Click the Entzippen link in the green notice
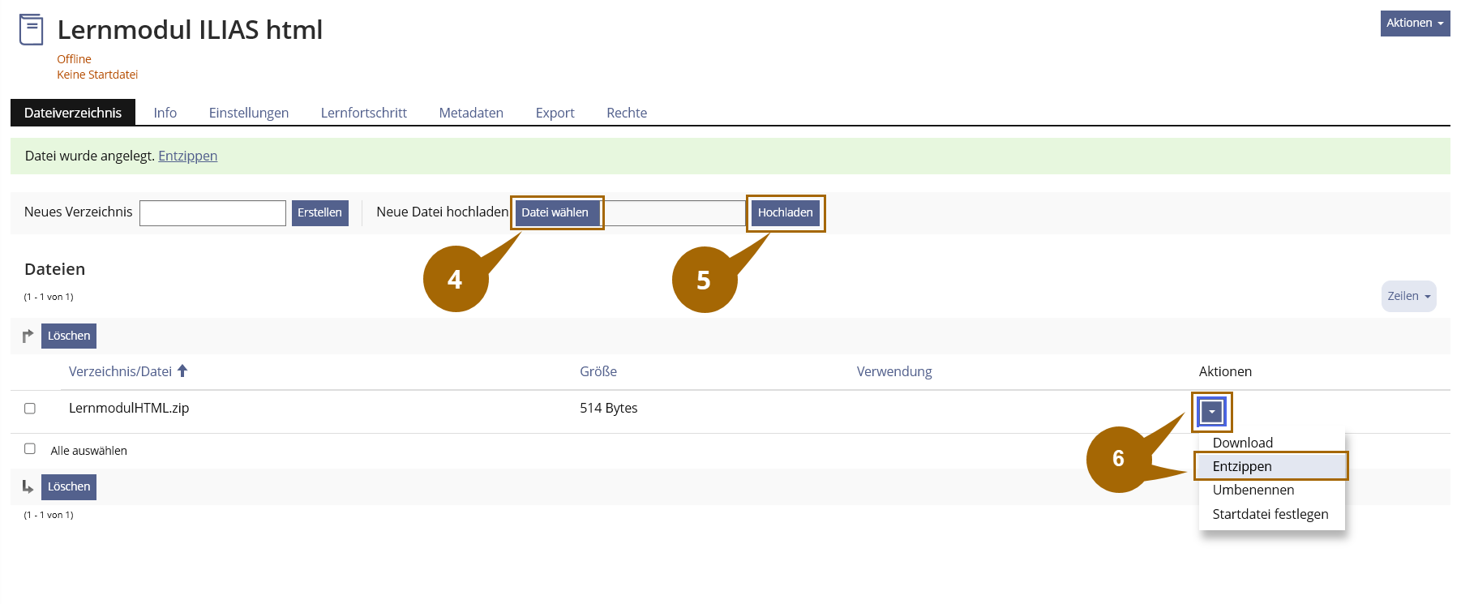 tap(187, 156)
